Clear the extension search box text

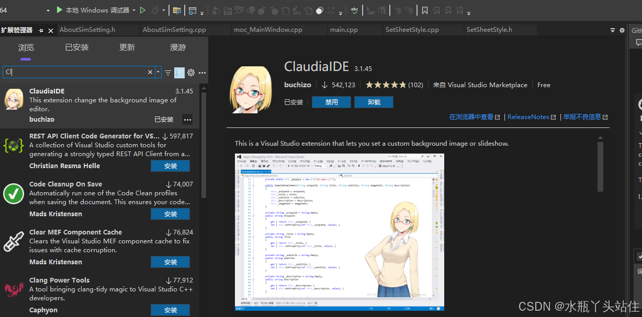[x=150, y=72]
